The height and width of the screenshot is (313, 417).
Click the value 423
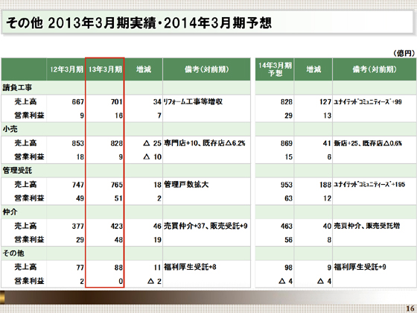coord(117,227)
